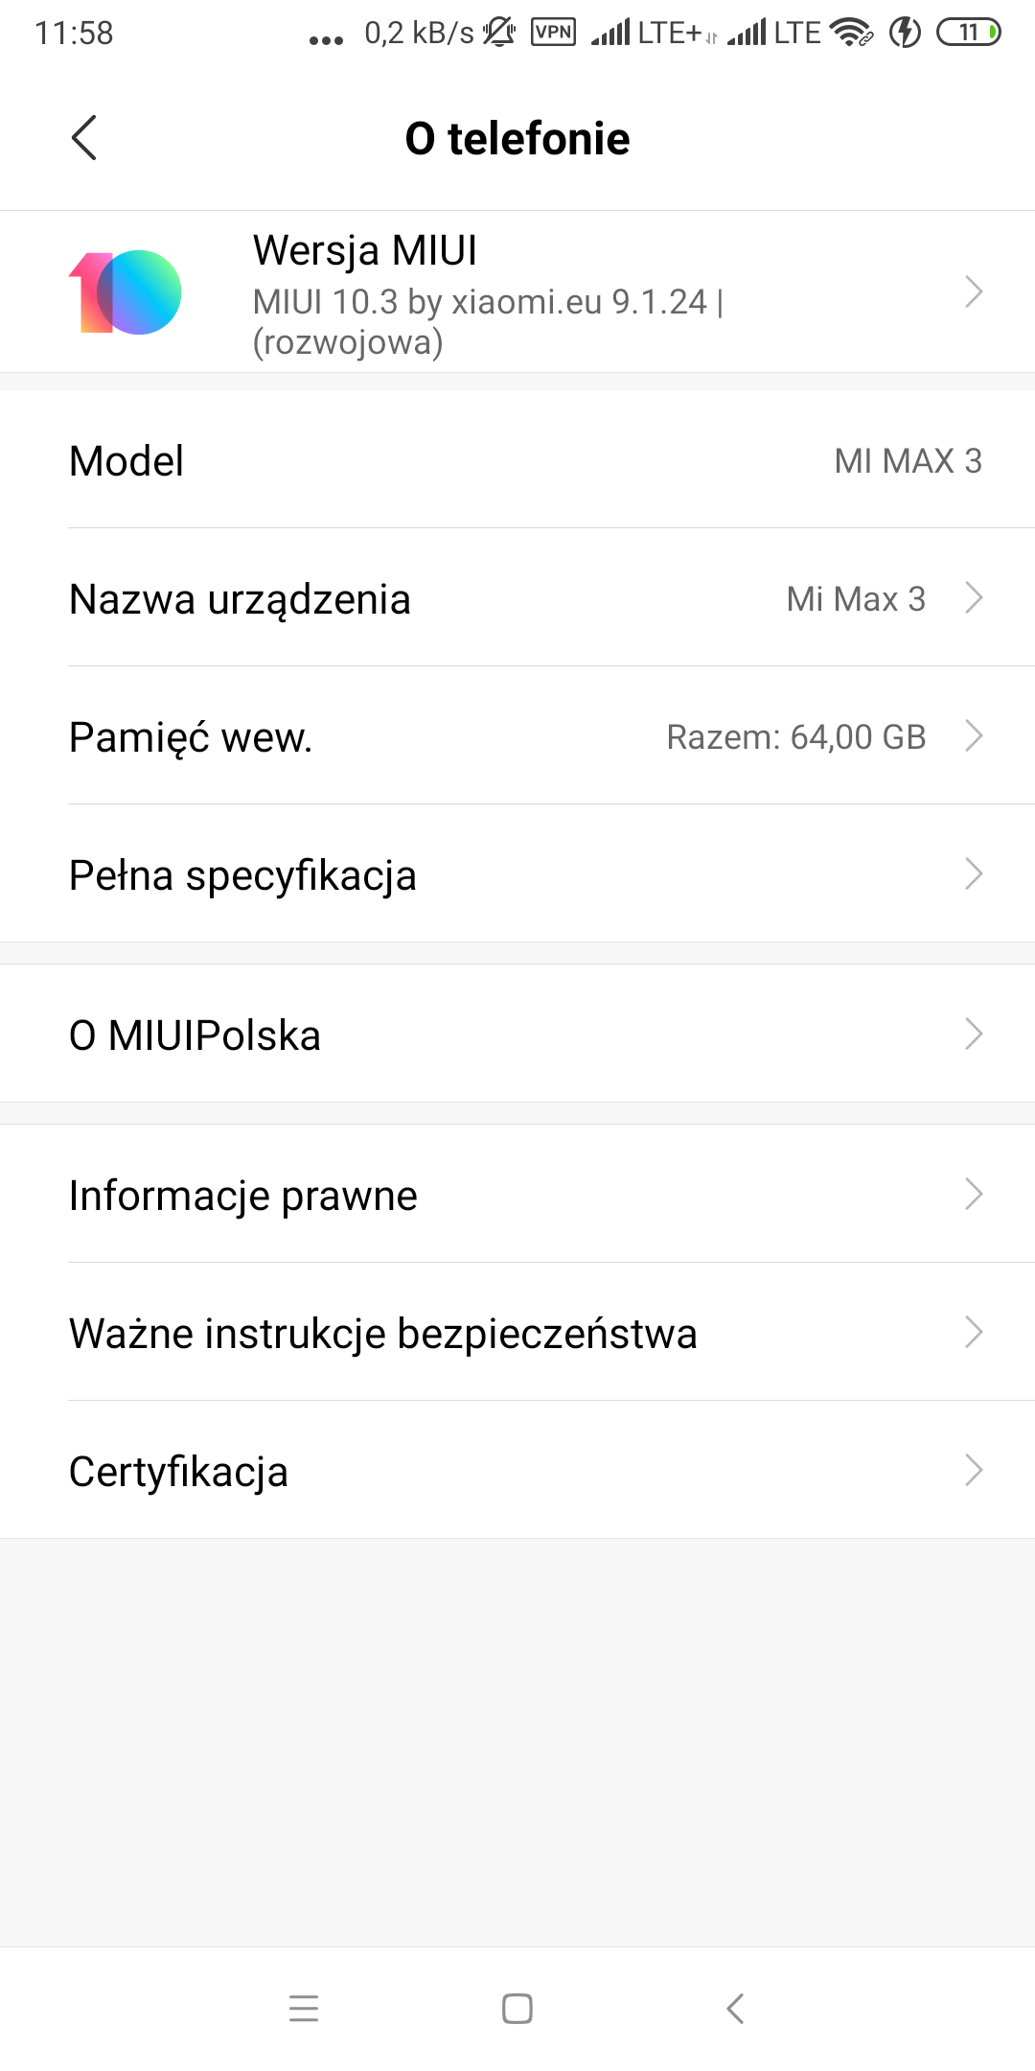Open Certyfikacja entry
This screenshot has width=1035, height=2071.
click(x=517, y=1471)
